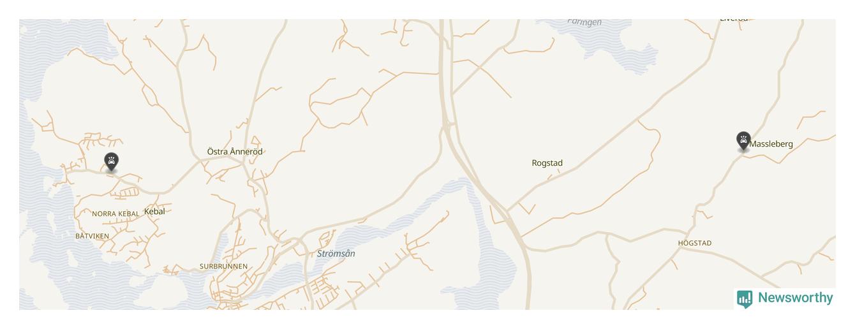Click the car accident marker near Norra Kebal

112,162
